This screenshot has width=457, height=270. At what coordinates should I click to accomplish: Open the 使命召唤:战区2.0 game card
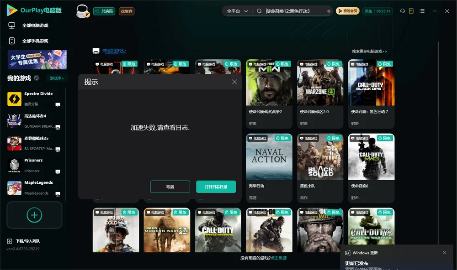point(320,93)
